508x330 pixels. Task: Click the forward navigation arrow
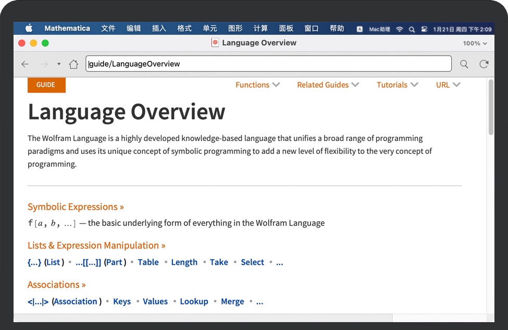point(44,64)
